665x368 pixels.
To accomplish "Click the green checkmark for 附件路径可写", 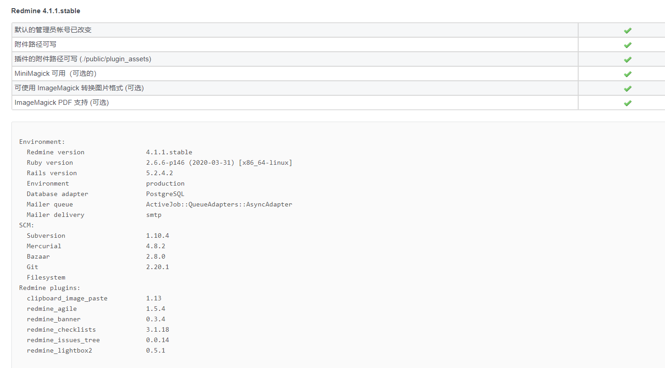I will click(627, 45).
